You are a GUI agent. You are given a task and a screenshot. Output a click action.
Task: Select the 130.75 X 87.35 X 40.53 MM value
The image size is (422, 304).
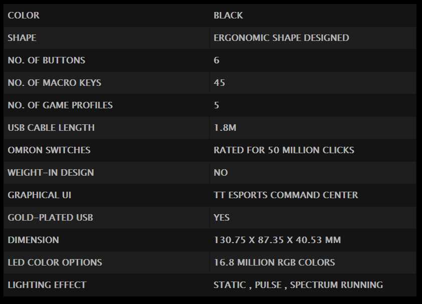[277, 240]
